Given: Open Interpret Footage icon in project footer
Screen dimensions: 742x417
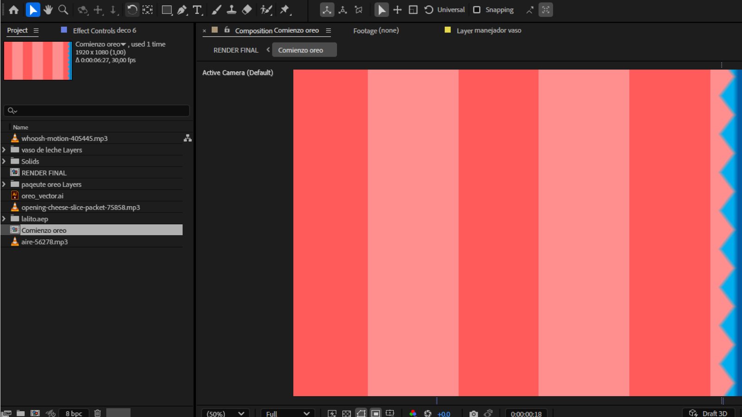Looking at the screenshot, I should [x=6, y=413].
